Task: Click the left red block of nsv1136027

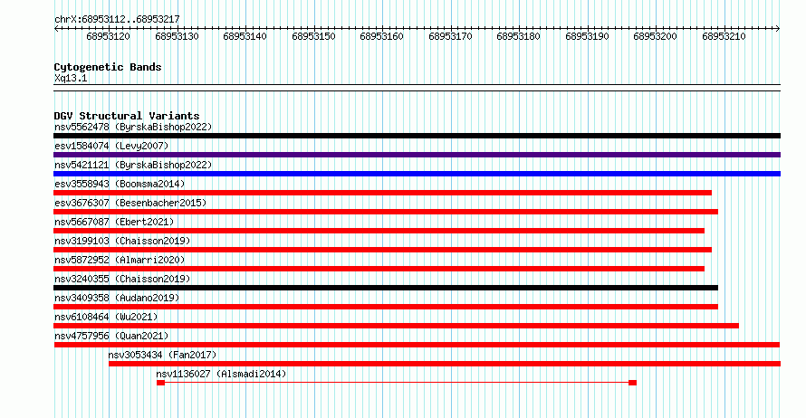Action: [161, 383]
